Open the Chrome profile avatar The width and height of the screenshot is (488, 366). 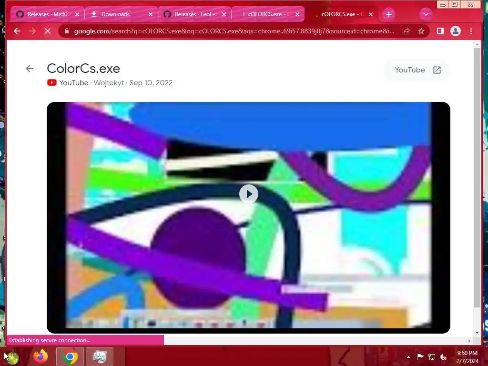456,31
